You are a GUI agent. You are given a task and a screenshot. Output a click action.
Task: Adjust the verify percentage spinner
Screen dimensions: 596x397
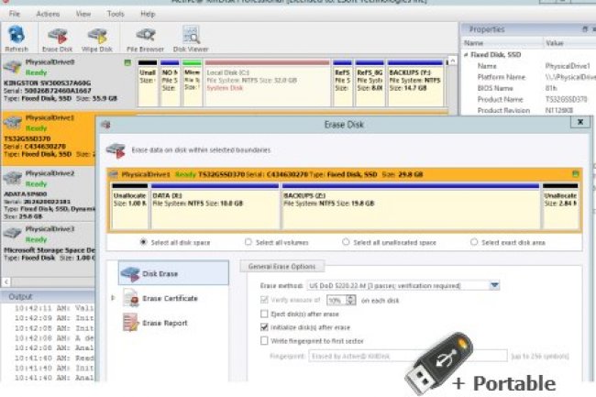pyautogui.click(x=351, y=300)
